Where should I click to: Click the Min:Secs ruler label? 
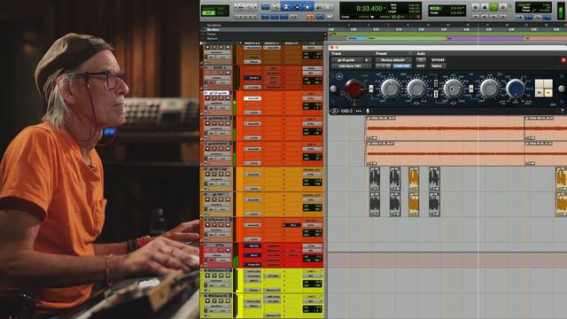(x=213, y=29)
